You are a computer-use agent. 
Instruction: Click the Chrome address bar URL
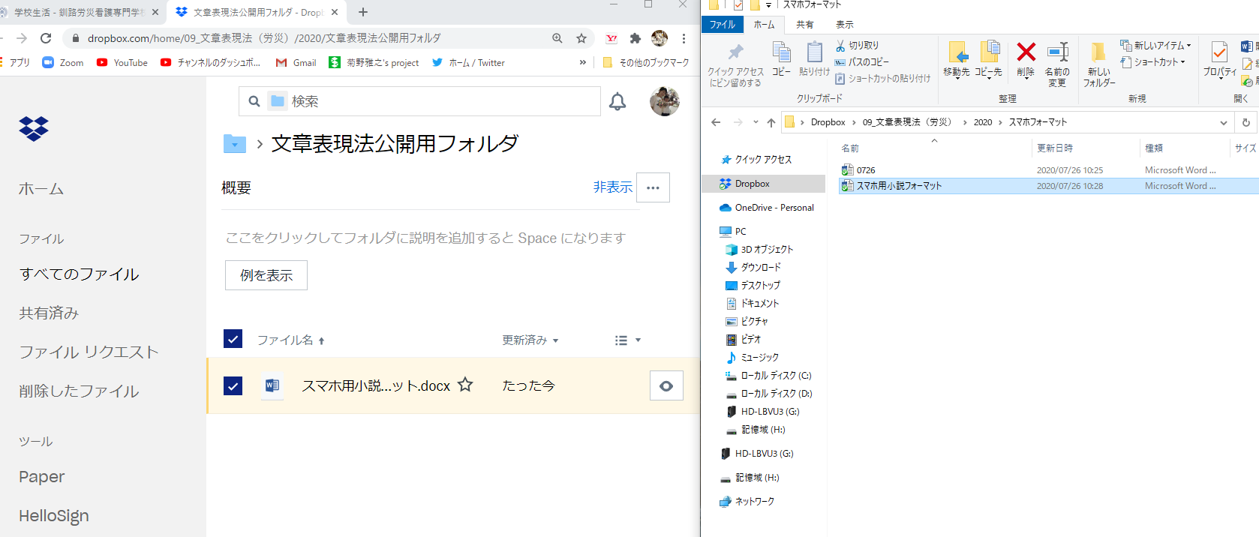point(264,38)
